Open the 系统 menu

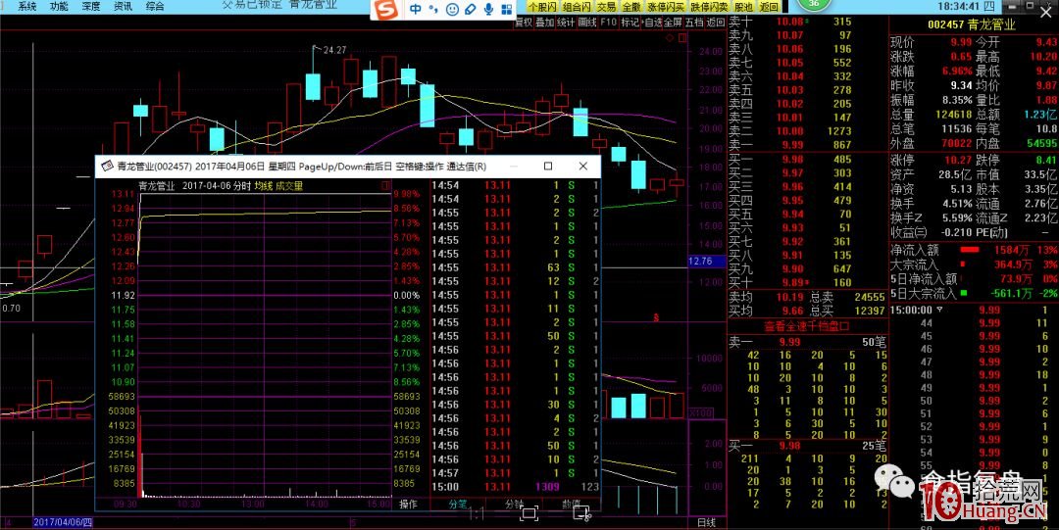coord(27,6)
